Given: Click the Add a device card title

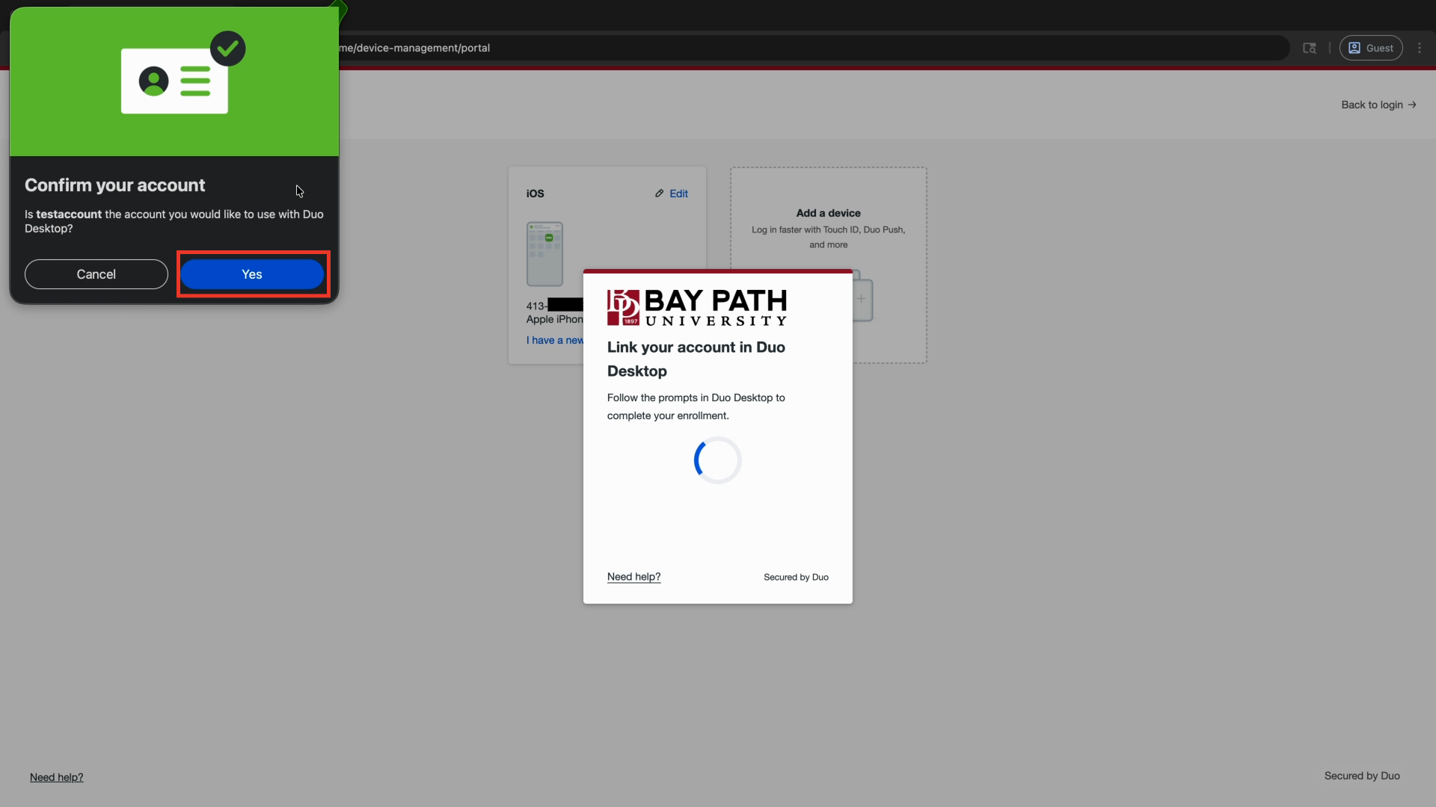Looking at the screenshot, I should click(828, 213).
